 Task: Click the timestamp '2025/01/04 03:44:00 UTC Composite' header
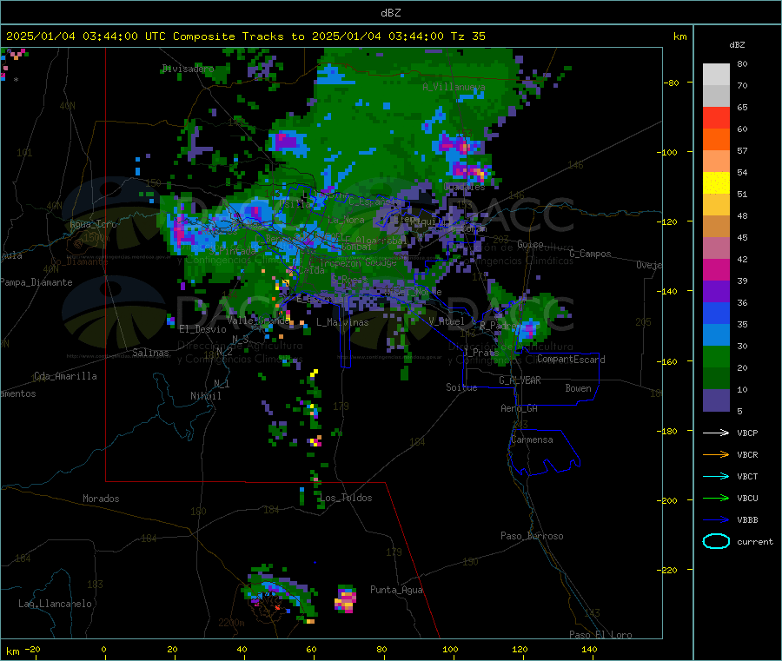(121, 36)
